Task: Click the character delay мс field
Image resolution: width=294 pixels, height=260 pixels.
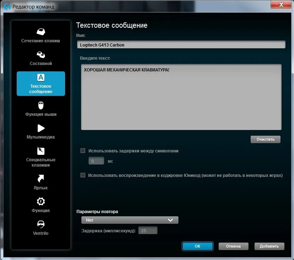Action: click(x=96, y=161)
